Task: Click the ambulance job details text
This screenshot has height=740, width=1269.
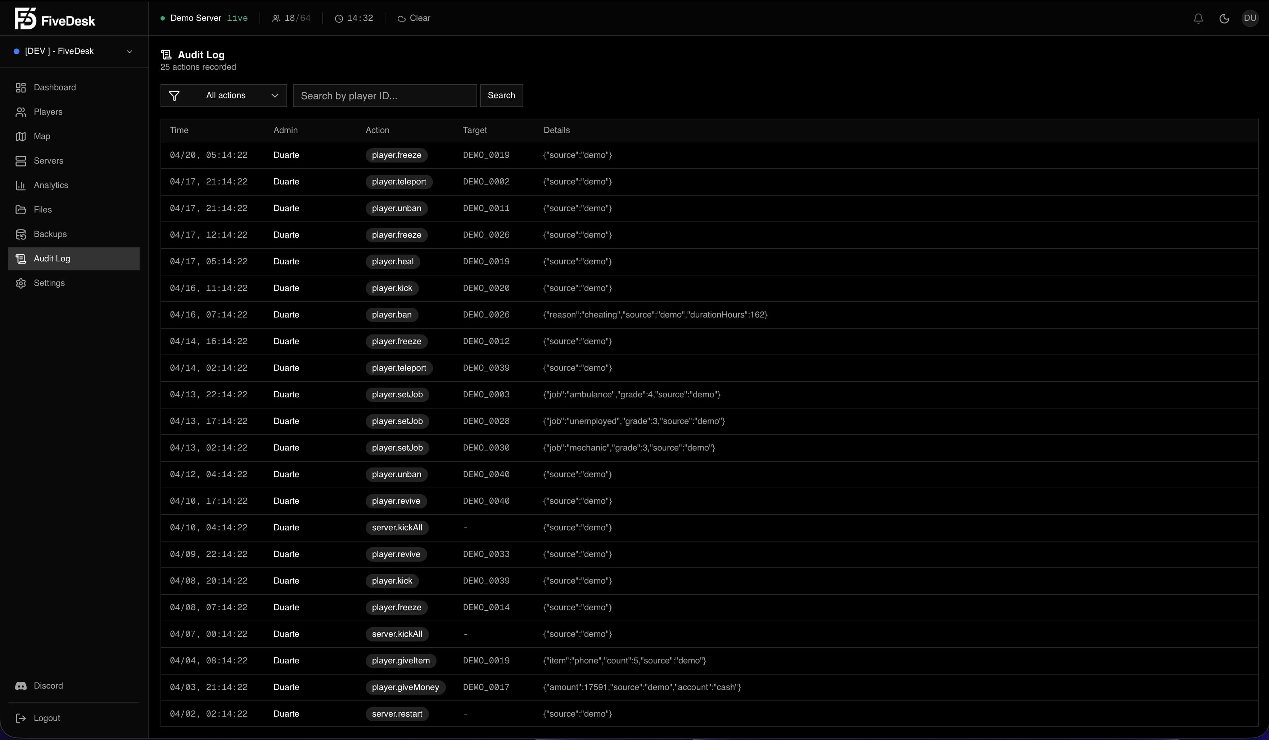Action: tap(632, 394)
